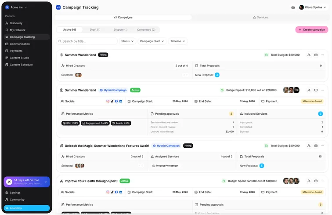Open the Timeline filter dropdown

pyautogui.click(x=178, y=41)
